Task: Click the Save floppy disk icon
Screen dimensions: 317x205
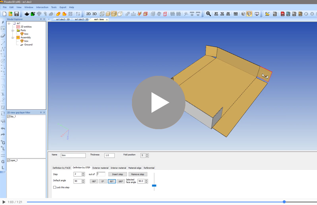Action: [x=16, y=14]
